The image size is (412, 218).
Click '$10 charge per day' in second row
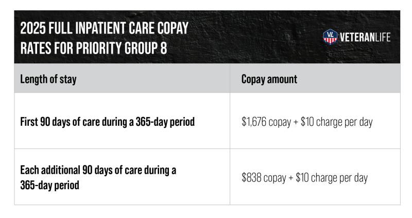(332, 177)
